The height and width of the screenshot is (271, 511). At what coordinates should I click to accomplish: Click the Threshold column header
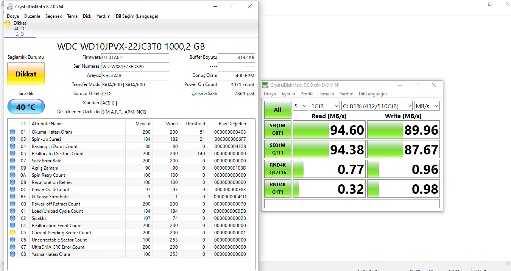194,124
